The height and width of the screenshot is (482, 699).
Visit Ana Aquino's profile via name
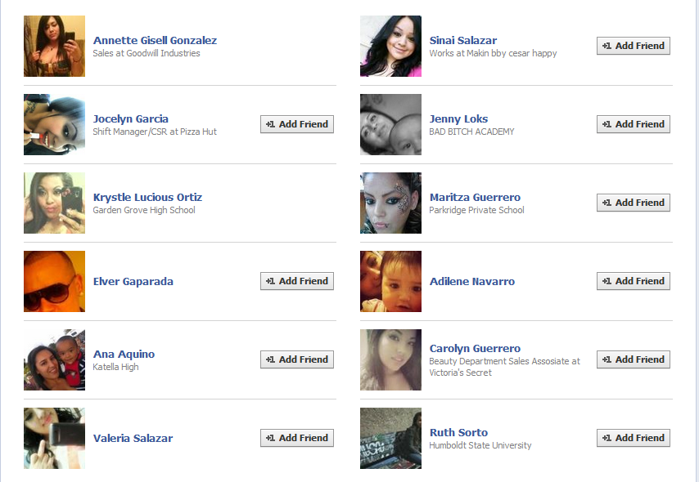click(124, 355)
